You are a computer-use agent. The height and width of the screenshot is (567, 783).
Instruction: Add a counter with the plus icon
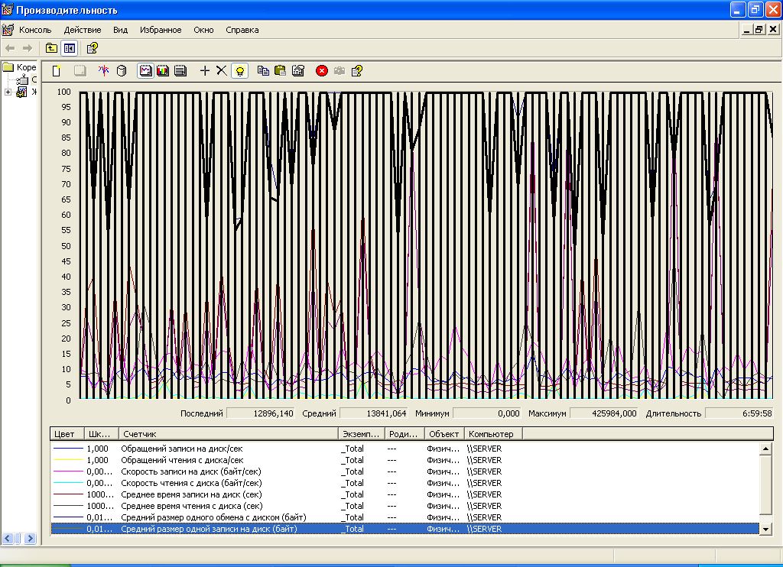tap(204, 71)
